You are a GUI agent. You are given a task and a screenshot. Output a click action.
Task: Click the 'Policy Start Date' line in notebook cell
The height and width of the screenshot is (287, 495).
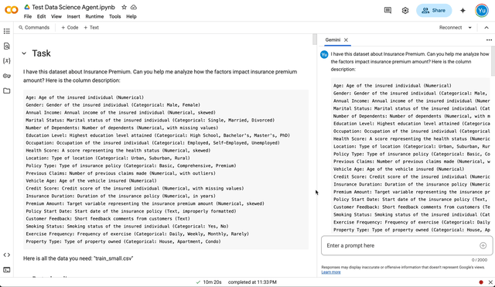pos(131,211)
